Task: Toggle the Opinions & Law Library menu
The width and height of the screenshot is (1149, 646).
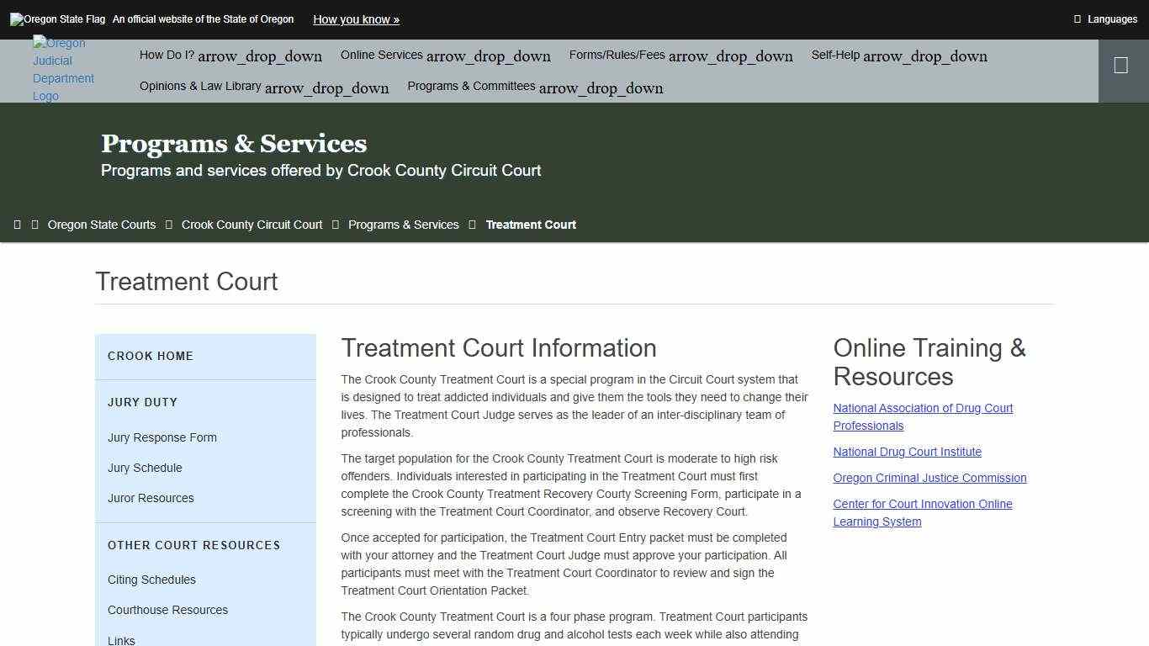Action: tap(263, 86)
